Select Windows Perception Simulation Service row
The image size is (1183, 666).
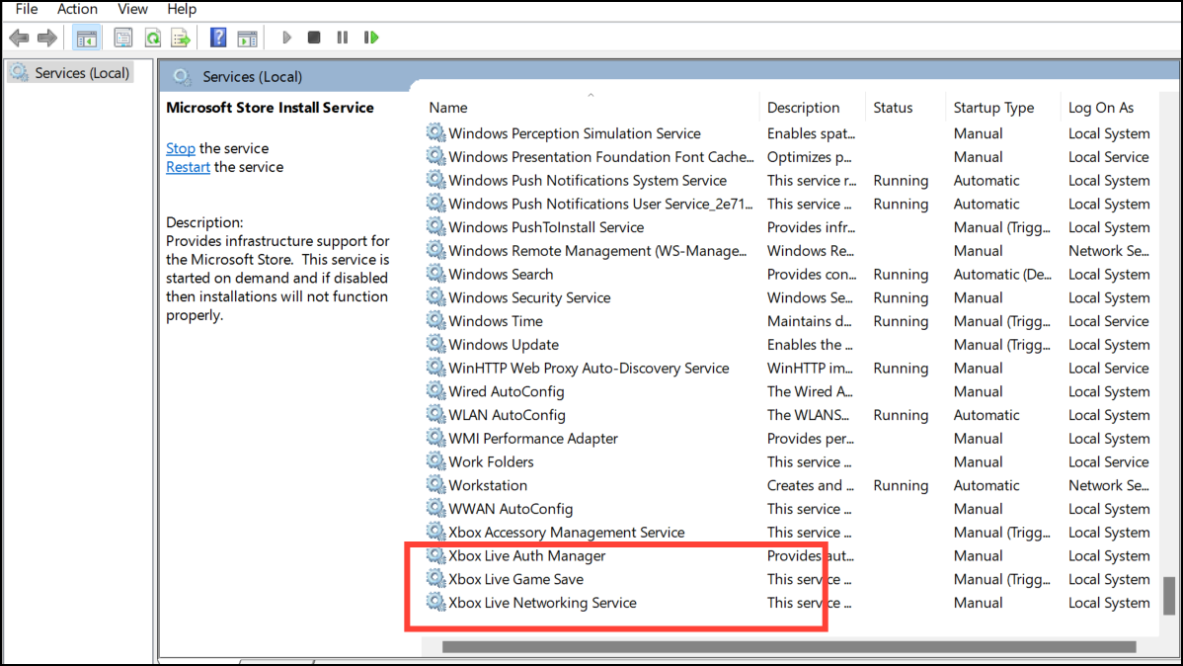[788, 132]
